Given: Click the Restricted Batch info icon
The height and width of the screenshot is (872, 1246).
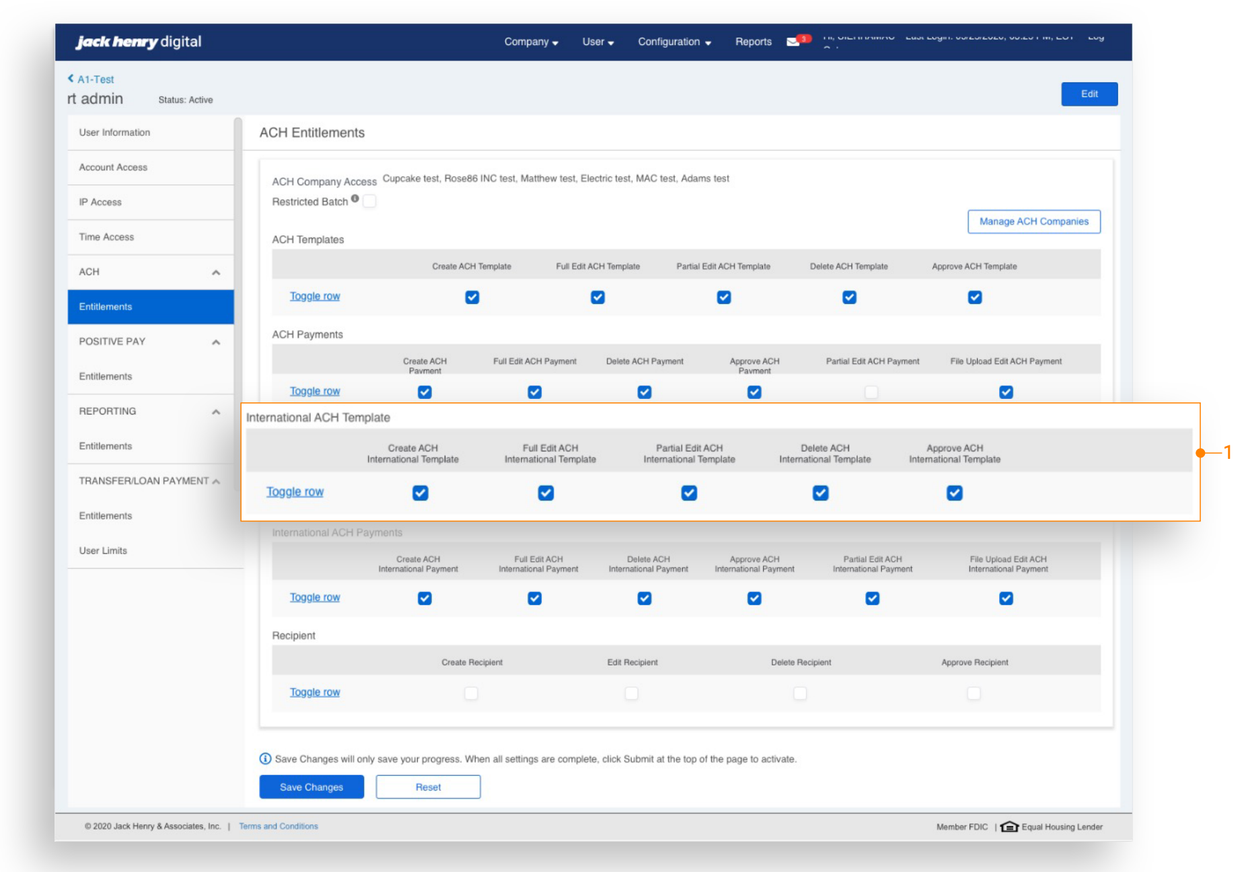Looking at the screenshot, I should 355,198.
